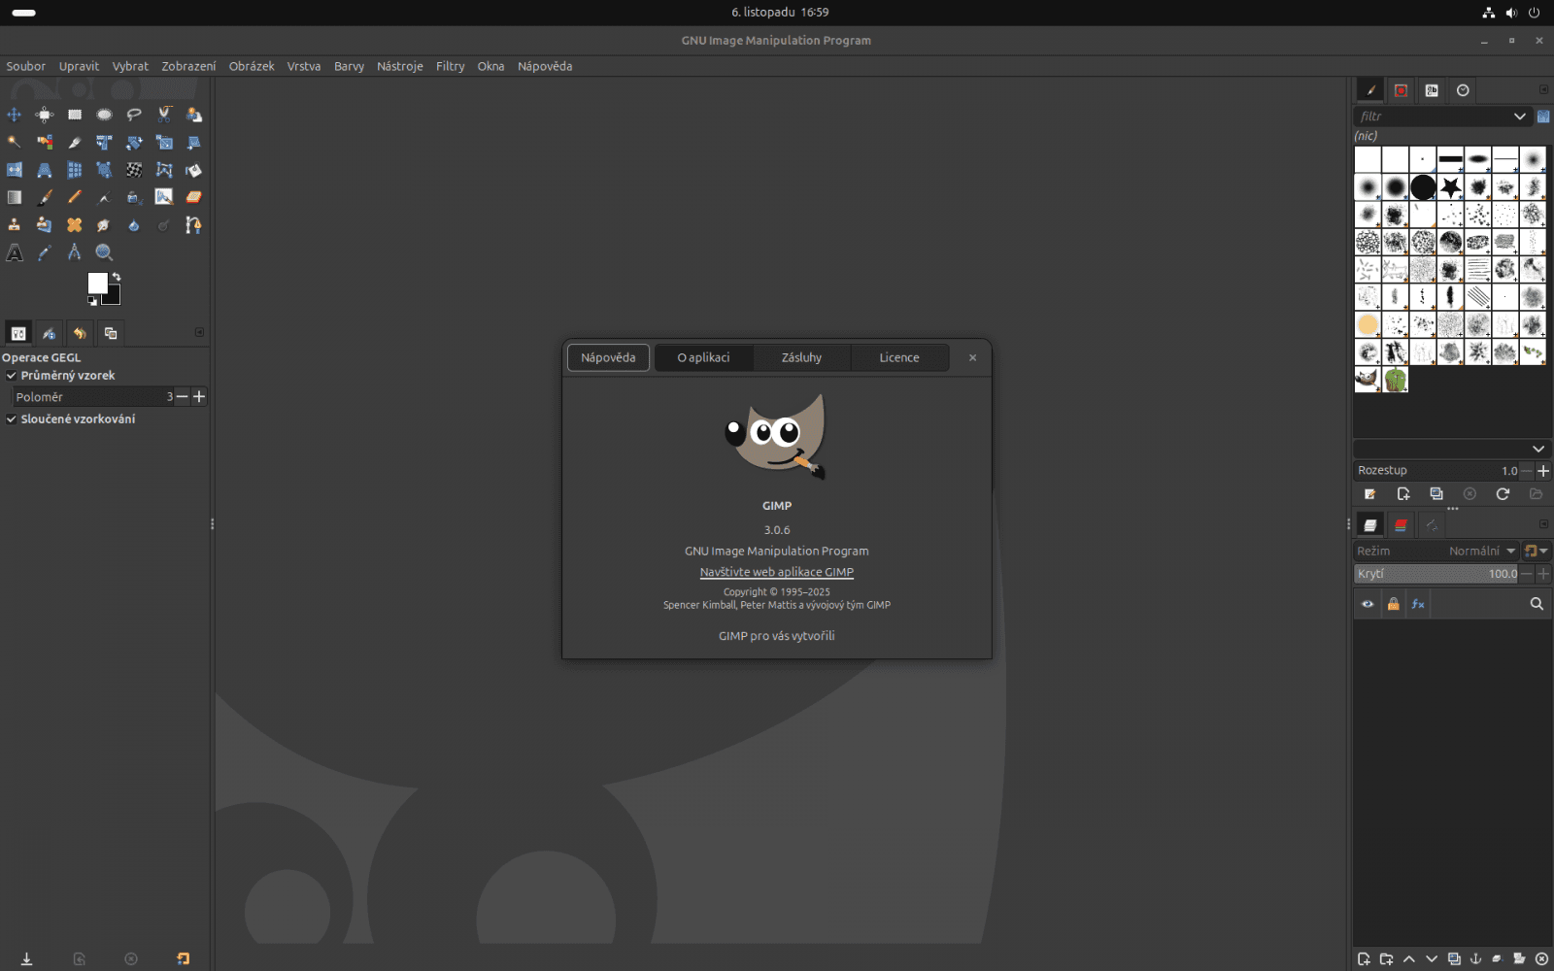
Task: Select the Bucket Fill tool
Action: point(193,170)
